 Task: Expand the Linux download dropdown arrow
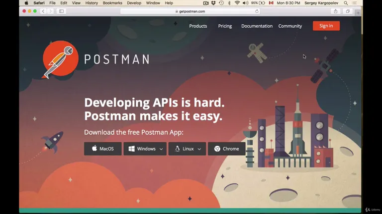point(199,149)
